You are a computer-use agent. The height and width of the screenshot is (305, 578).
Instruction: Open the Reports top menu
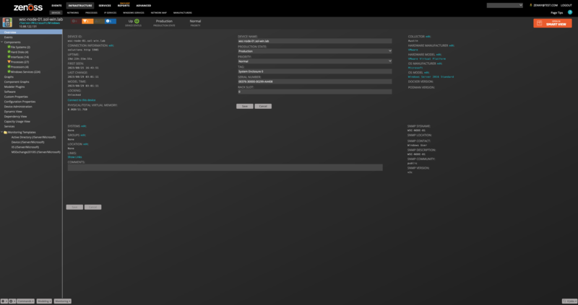[124, 6]
